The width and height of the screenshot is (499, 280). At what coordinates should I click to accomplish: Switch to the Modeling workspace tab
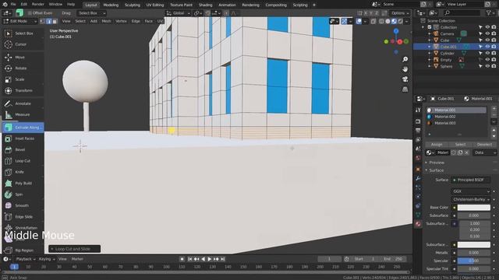111,5
